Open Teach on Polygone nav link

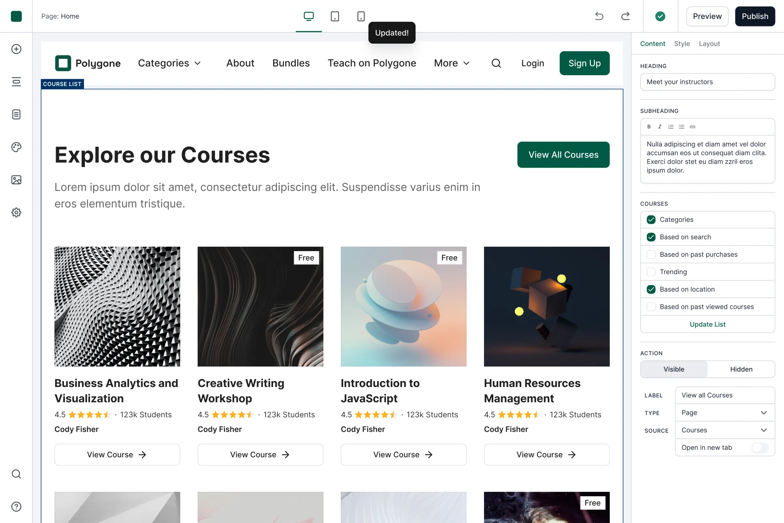tap(372, 63)
